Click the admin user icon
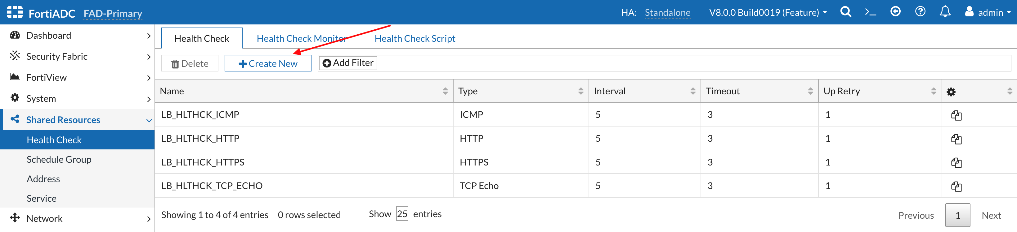 pyautogui.click(x=969, y=11)
